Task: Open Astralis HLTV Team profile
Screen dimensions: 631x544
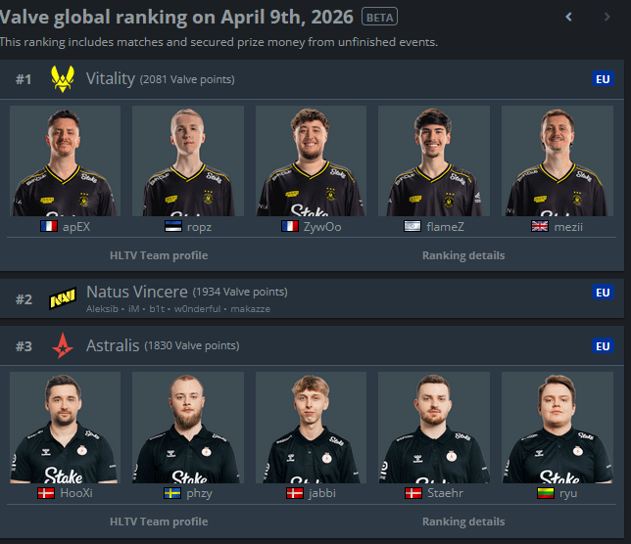Action: [x=159, y=521]
